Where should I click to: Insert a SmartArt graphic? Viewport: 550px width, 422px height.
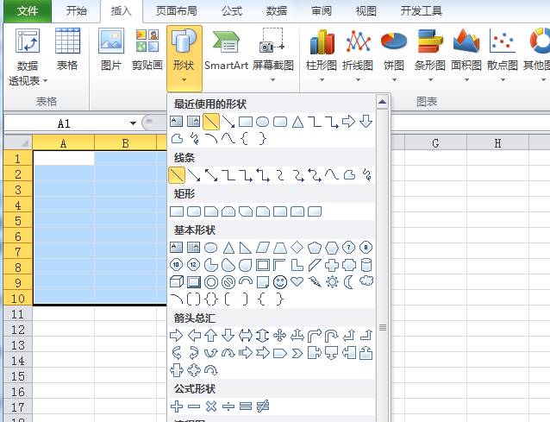(226, 49)
